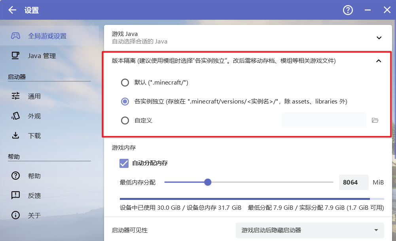This screenshot has height=241, width=396.
Task: Click the Java cup icon in sidebar
Action: coord(15,56)
